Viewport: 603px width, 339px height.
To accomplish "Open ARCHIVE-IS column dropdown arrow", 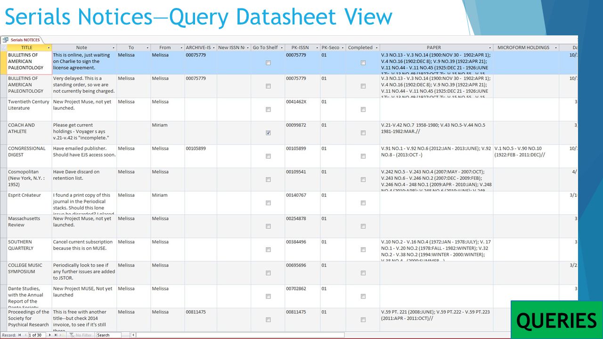I will coord(213,48).
